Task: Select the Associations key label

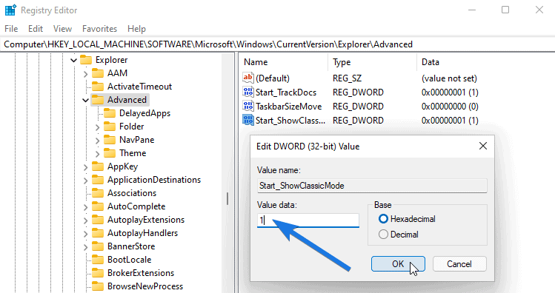Action: (x=132, y=193)
